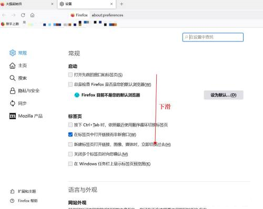
Task: Click the 网站外观 heading text
Action: [77, 203]
